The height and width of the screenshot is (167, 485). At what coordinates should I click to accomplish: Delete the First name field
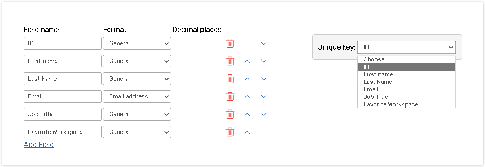tap(230, 61)
